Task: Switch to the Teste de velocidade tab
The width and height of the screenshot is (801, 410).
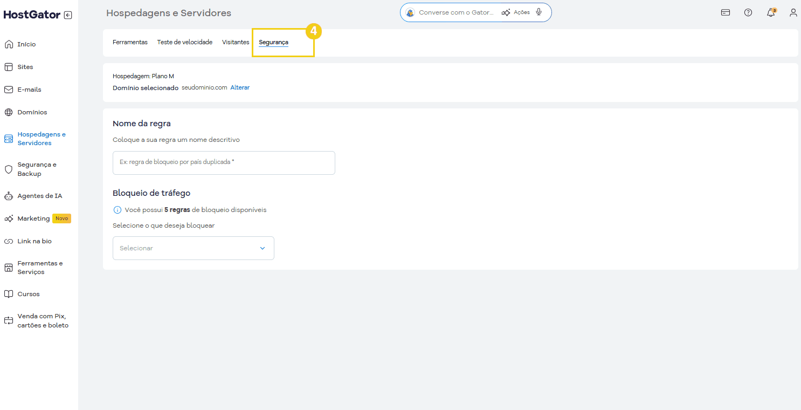Action: [x=185, y=42]
